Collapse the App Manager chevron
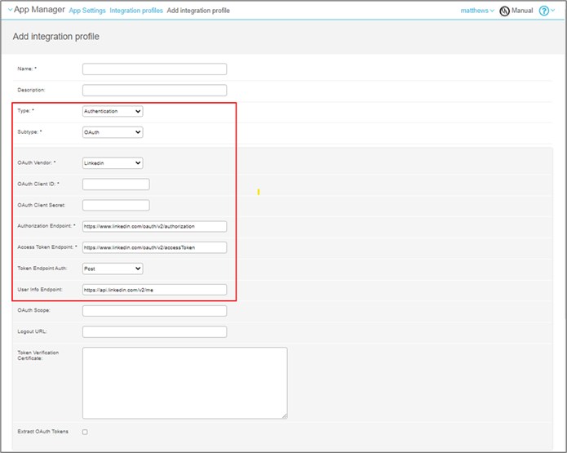567x453 pixels. click(x=9, y=10)
